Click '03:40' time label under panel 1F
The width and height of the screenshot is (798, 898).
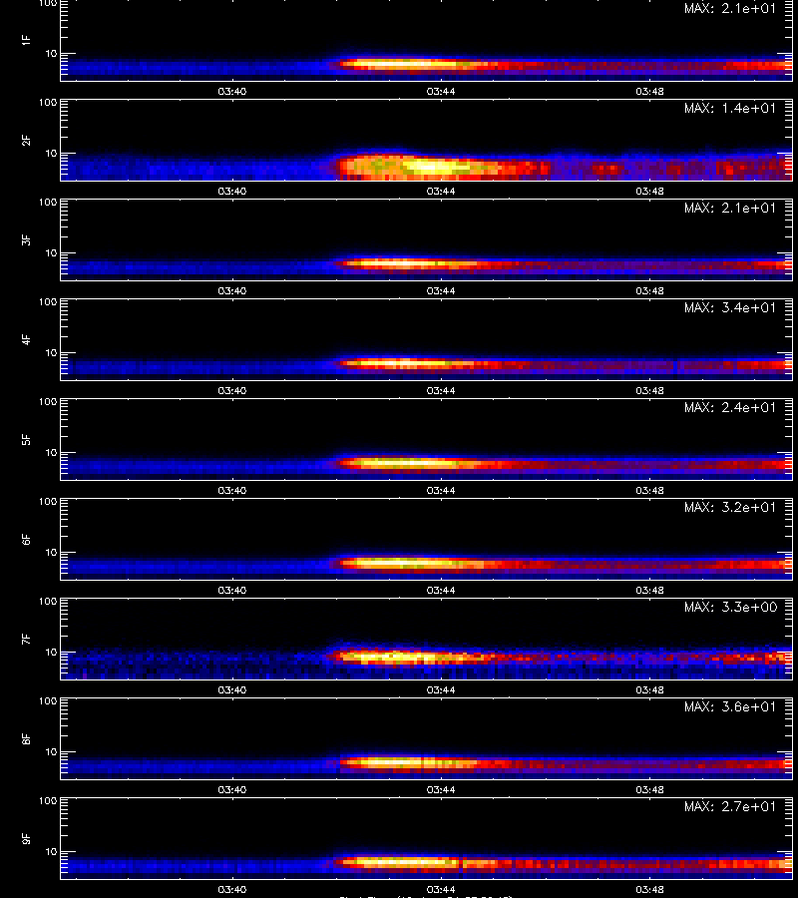coord(231,91)
